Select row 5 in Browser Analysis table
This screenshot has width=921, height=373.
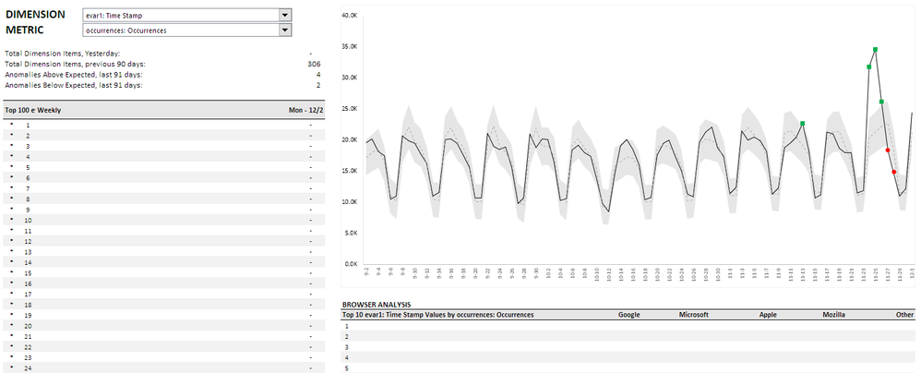(628, 368)
